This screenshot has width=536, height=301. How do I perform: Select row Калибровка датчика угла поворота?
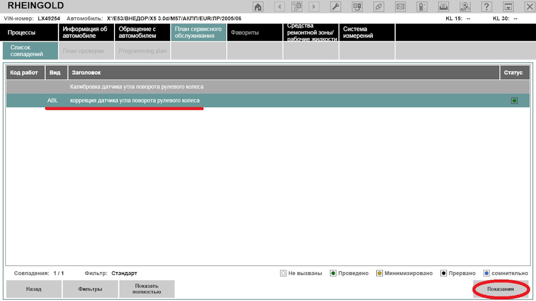pyautogui.click(x=267, y=87)
